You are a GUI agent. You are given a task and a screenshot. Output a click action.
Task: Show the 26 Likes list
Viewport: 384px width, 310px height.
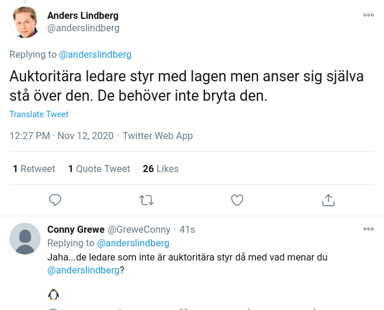161,169
